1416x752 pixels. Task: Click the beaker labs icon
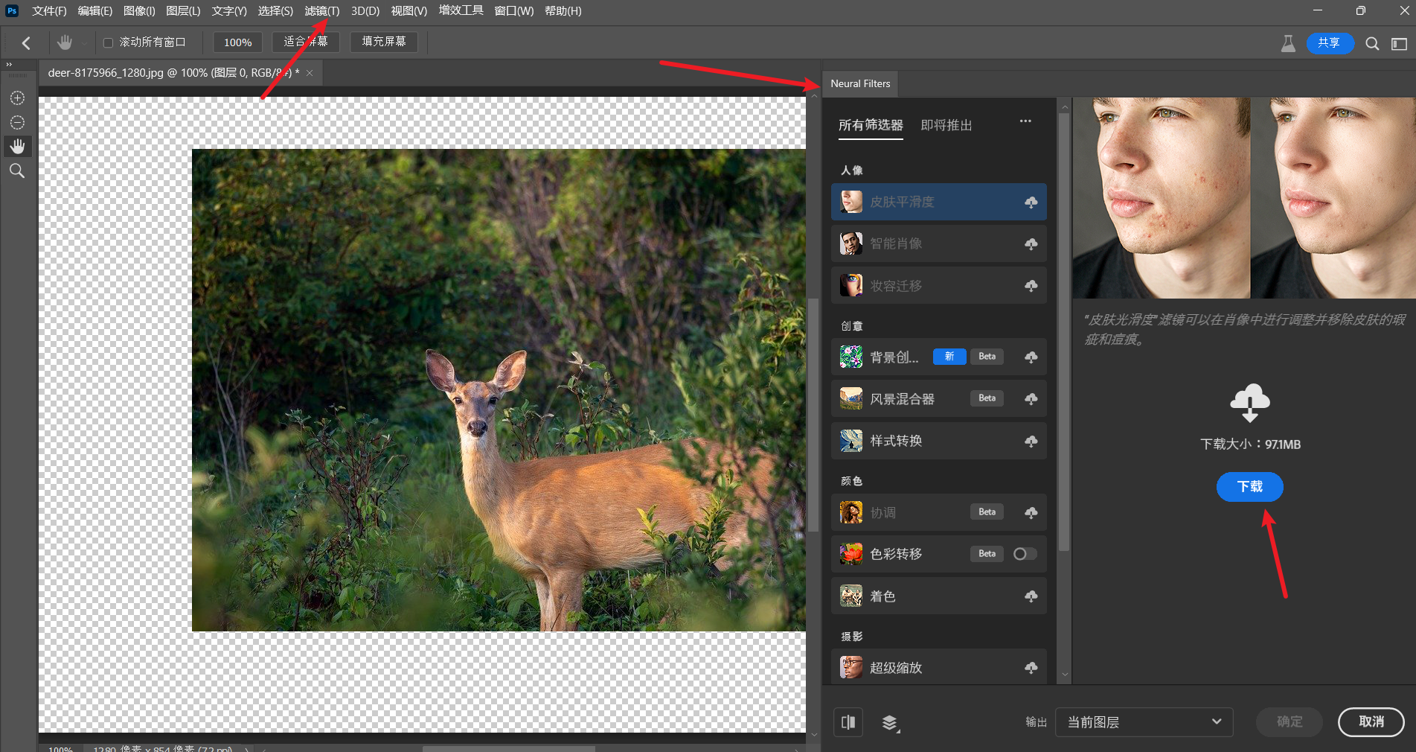point(1288,43)
